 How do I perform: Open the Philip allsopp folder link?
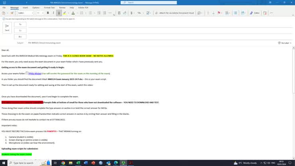[x=34, y=73]
